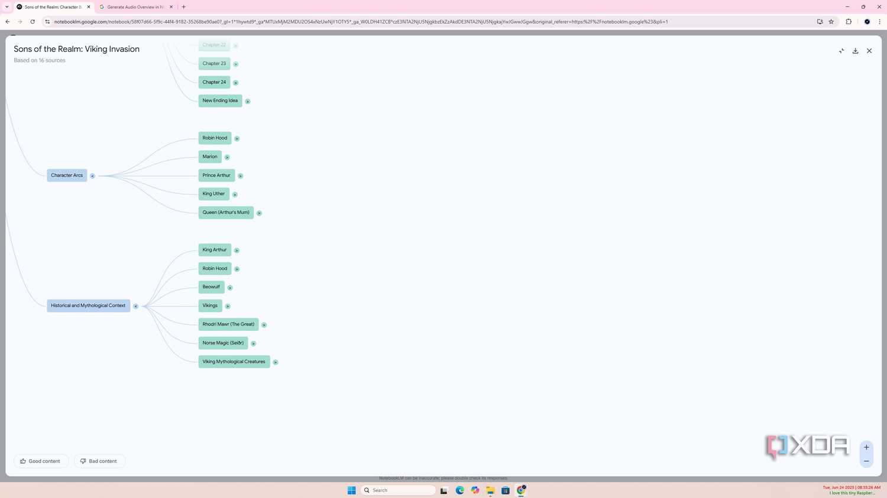The height and width of the screenshot is (498, 887).
Task: Expand the Chapter 23 node
Action: click(235, 64)
